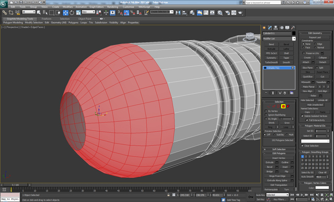Viewport: 334px width, 202px height.
Task: Collapse the Edit Geometry rollout
Action: 315,33
